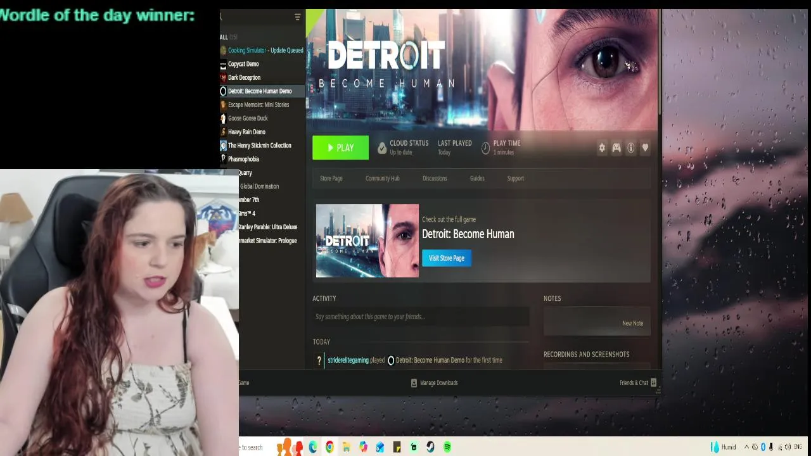The width and height of the screenshot is (811, 456).
Task: Open Microsoft Edge from the taskbar
Action: (x=313, y=447)
